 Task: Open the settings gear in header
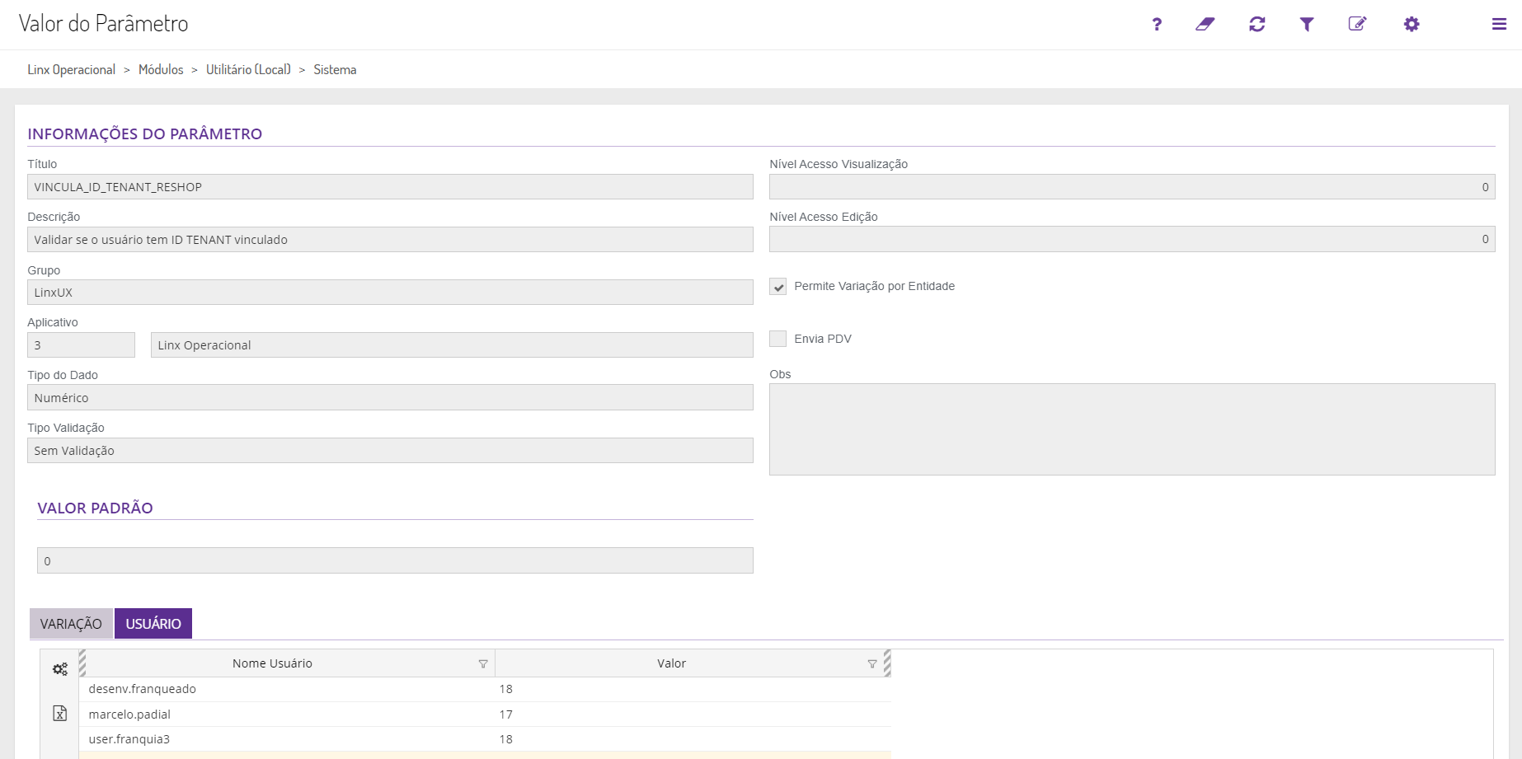click(1412, 25)
